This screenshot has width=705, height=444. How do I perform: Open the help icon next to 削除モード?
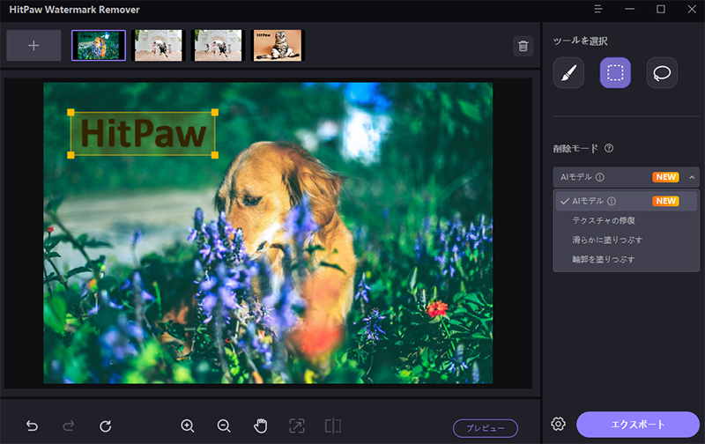tap(609, 148)
